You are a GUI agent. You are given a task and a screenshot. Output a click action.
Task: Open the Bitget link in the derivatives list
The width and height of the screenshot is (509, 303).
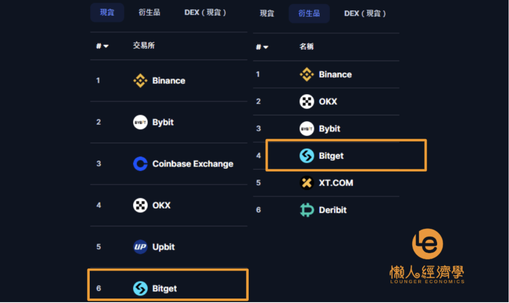pyautogui.click(x=331, y=156)
